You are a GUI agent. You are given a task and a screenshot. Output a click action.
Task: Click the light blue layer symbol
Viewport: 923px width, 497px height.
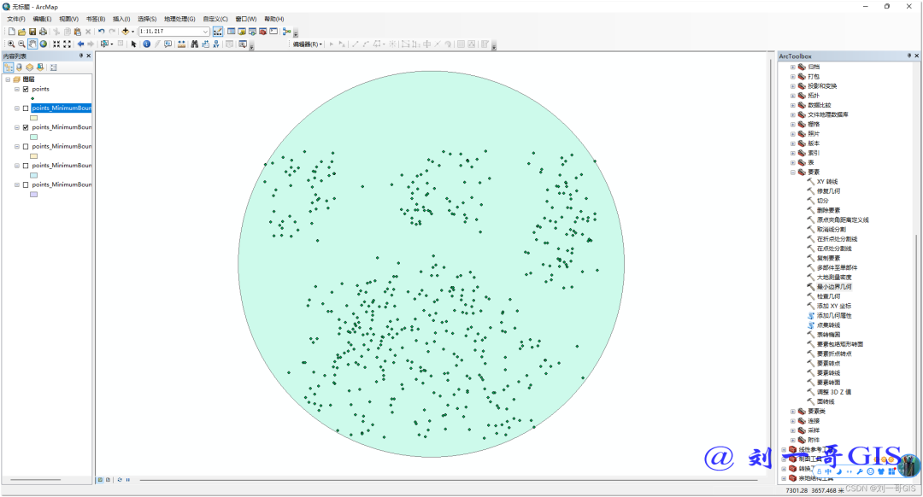tap(33, 175)
